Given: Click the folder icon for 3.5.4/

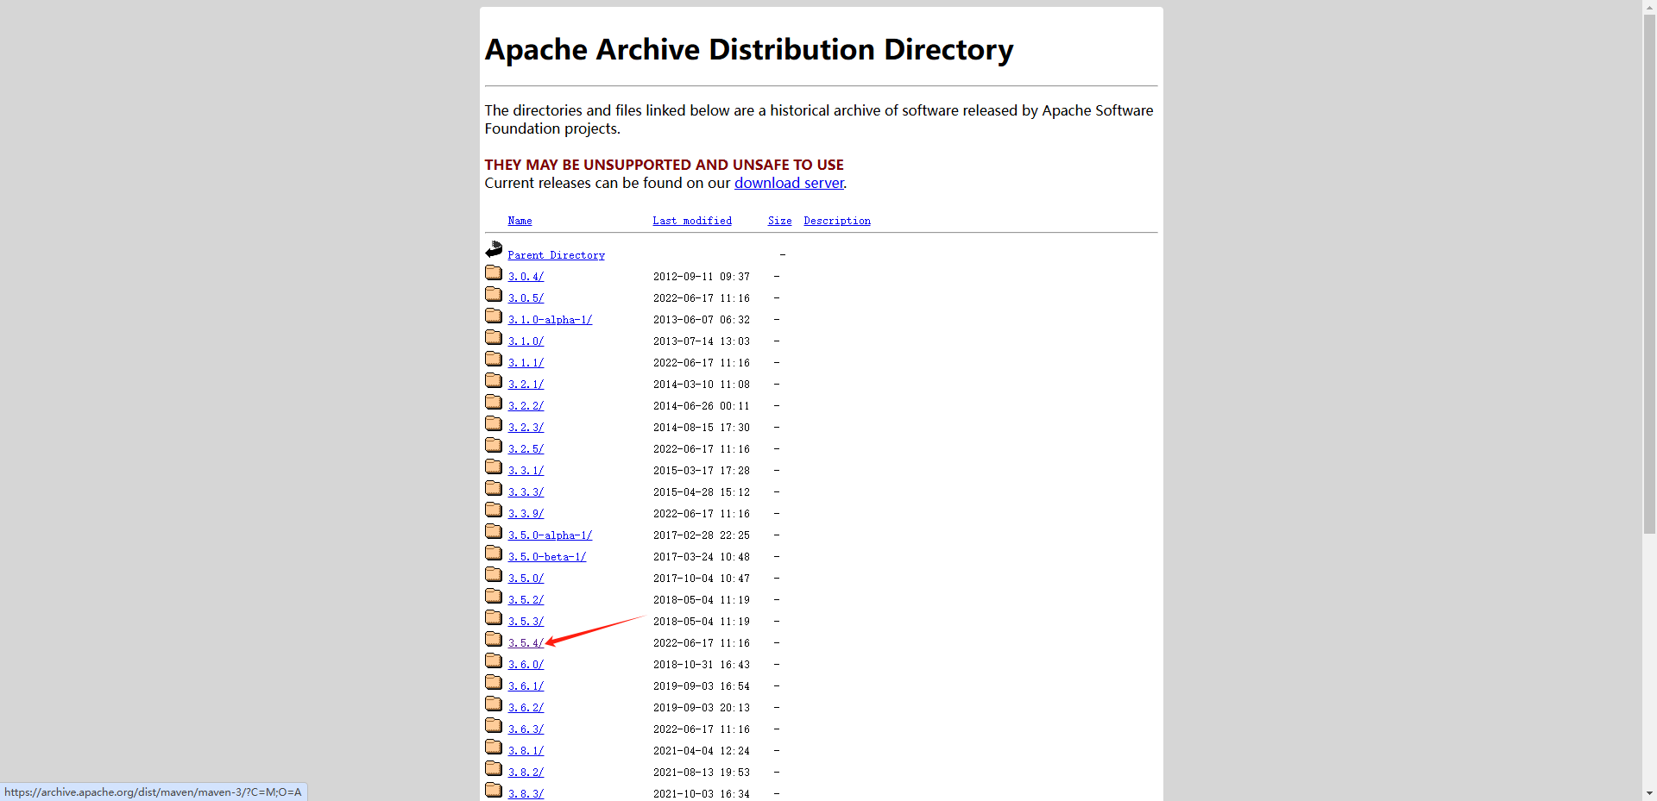Looking at the screenshot, I should click(494, 639).
